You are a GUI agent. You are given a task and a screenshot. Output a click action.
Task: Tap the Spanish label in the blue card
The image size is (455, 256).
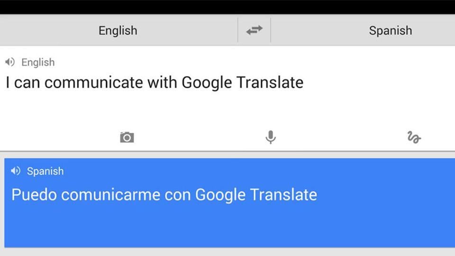click(x=45, y=171)
